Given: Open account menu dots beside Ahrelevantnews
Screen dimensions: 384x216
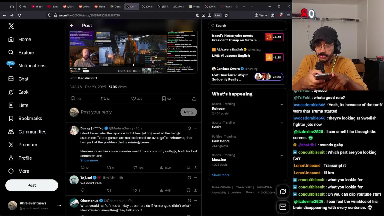Looking at the screenshot, I should click(x=59, y=205).
